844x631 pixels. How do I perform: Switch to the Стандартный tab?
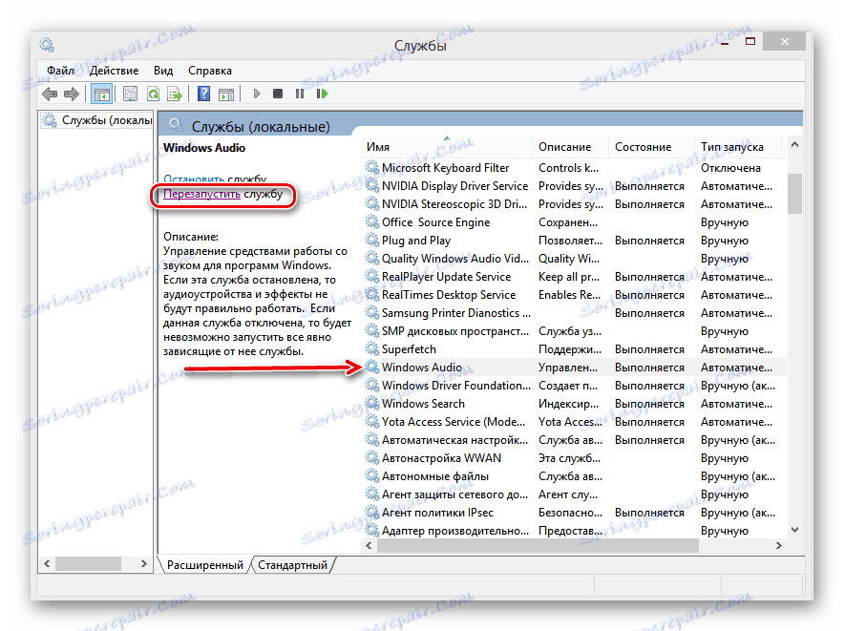[x=292, y=565]
